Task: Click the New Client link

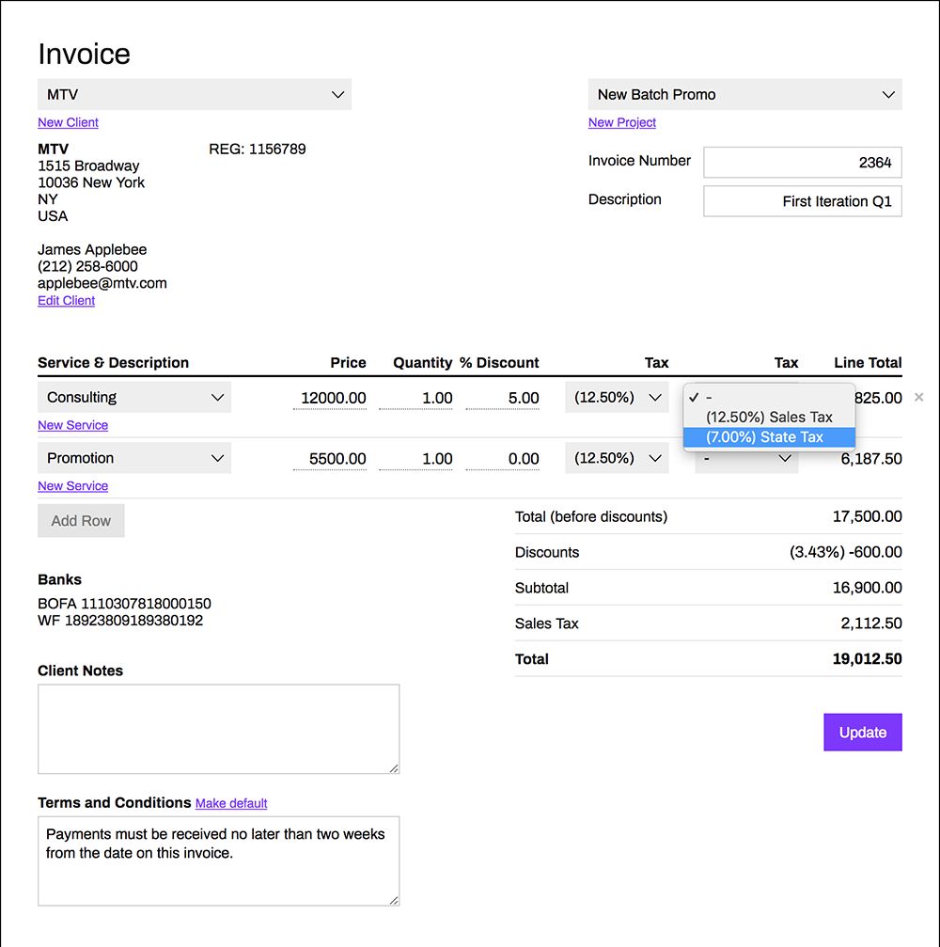Action: 68,122
